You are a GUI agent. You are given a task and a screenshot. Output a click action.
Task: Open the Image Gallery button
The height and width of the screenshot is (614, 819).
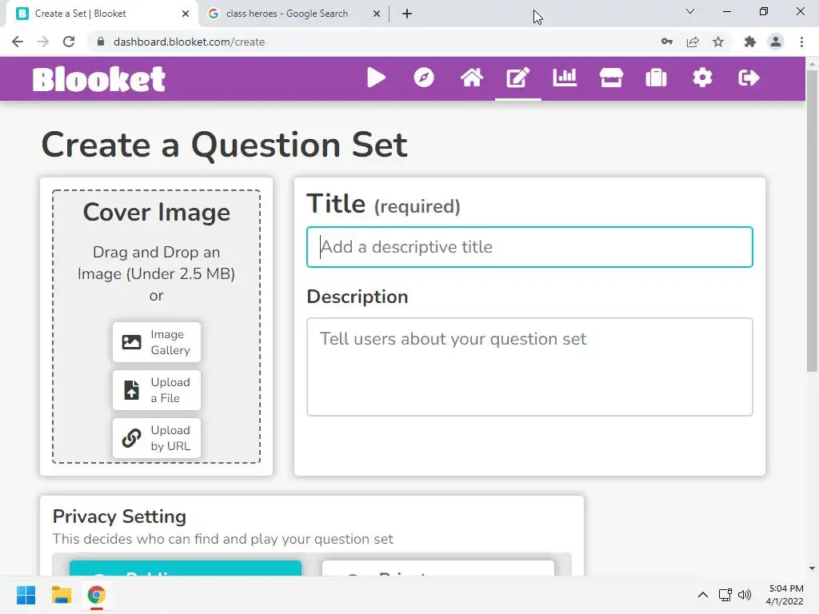[157, 342]
